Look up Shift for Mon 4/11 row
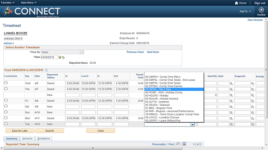This screenshot has width=268, height=150. (x=231, y=118)
